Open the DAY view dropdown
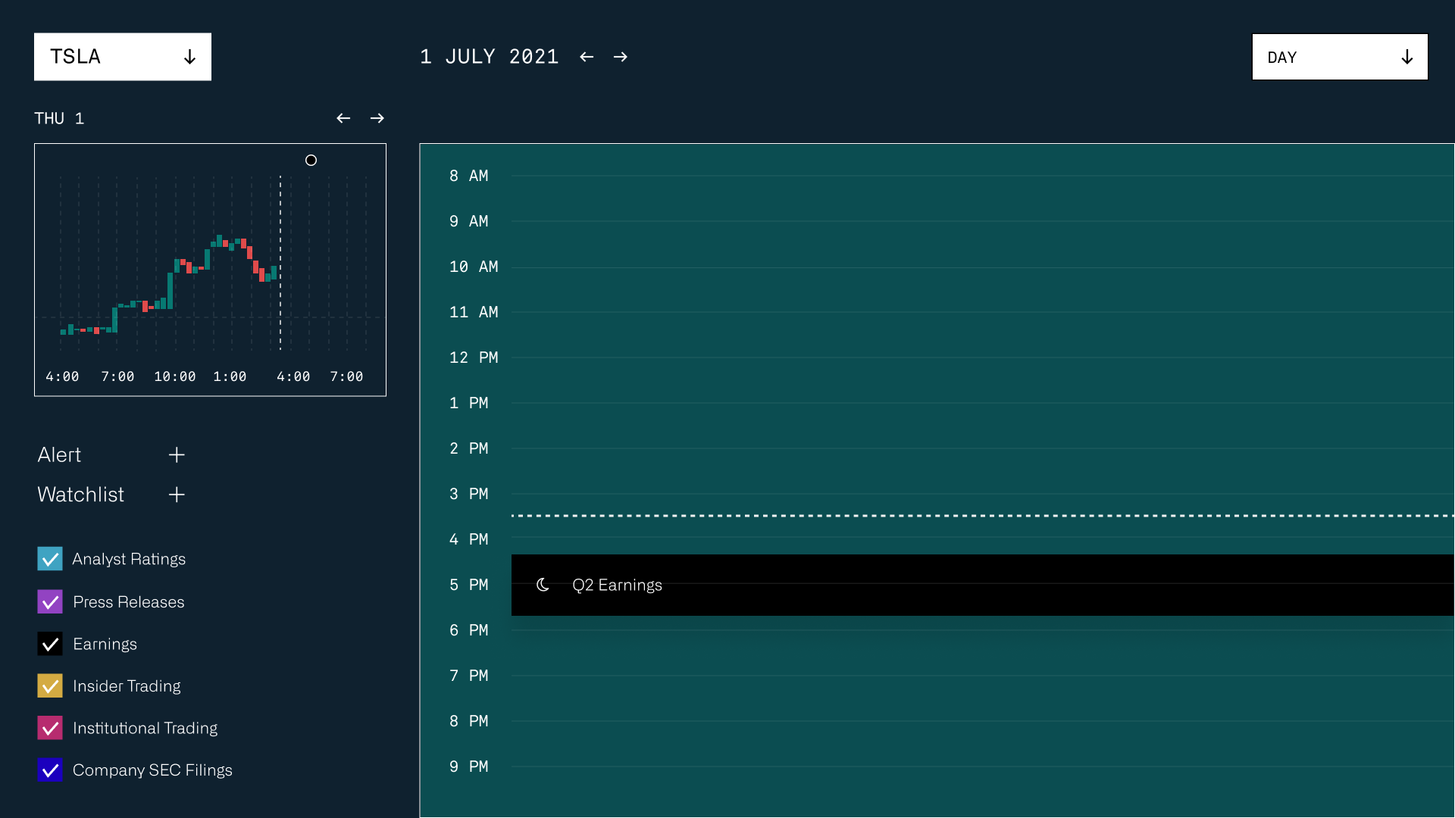 pos(1340,57)
